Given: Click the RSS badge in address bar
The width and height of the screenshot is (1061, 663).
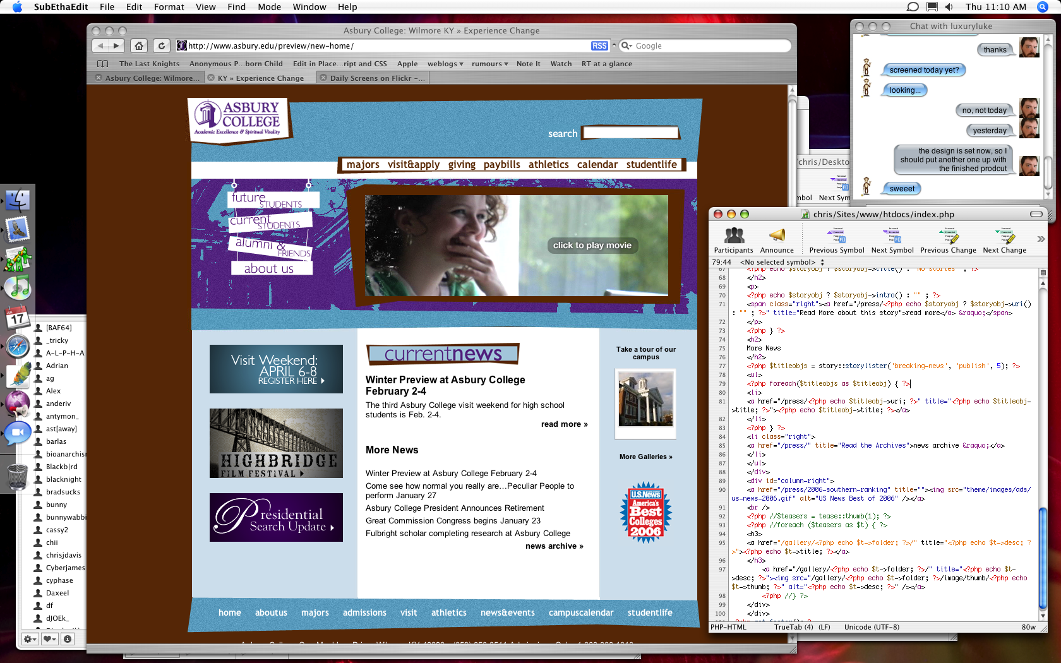Looking at the screenshot, I should click(599, 45).
